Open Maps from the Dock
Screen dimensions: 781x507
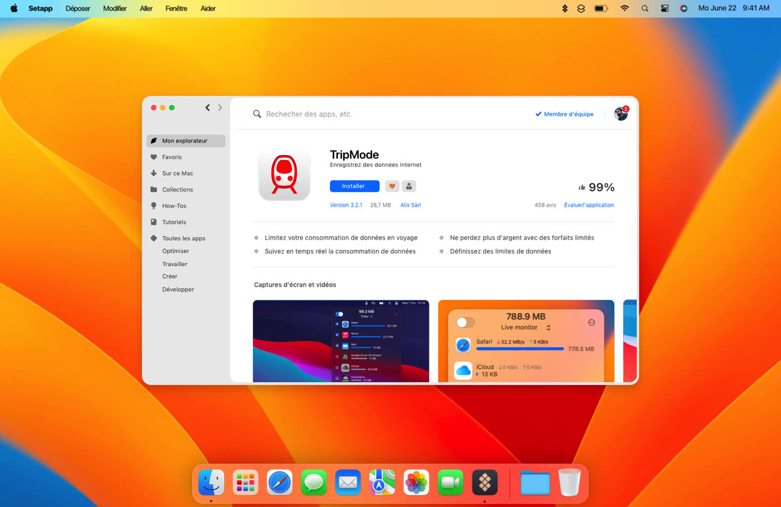[382, 482]
